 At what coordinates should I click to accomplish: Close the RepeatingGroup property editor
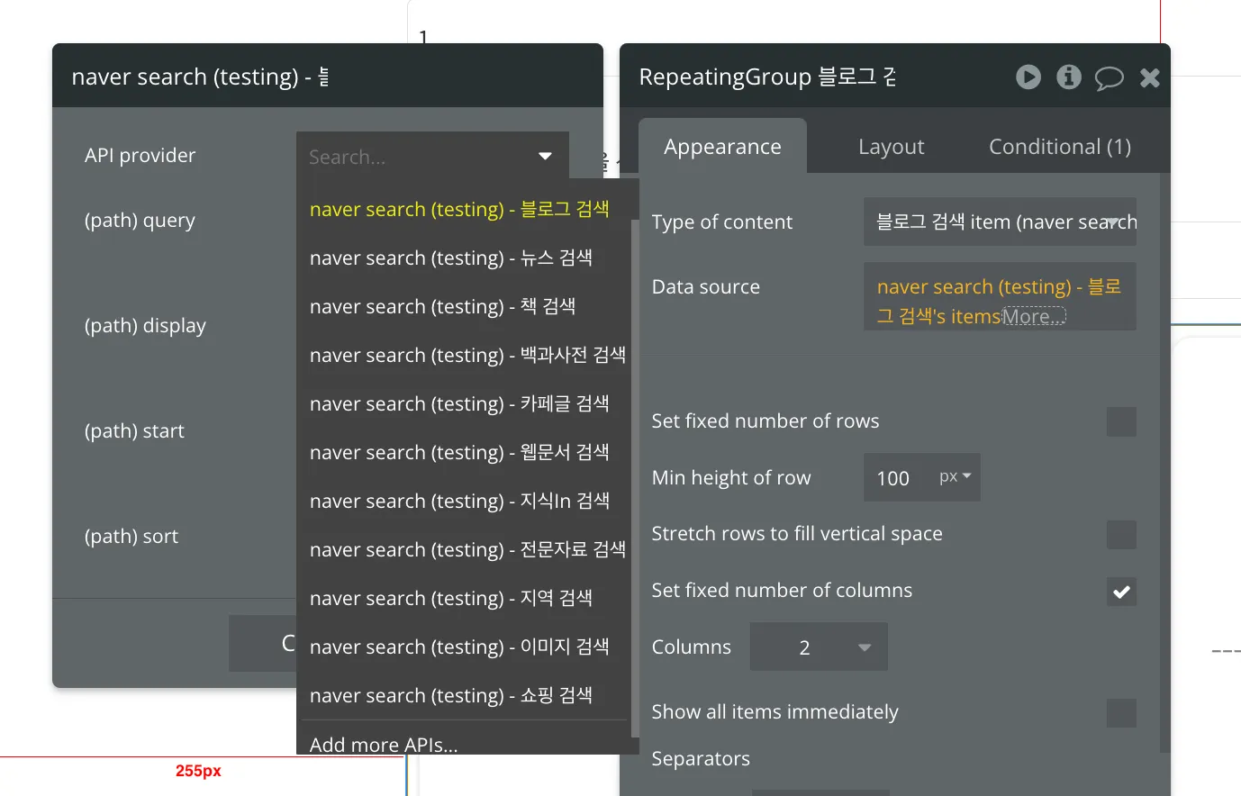1150,78
